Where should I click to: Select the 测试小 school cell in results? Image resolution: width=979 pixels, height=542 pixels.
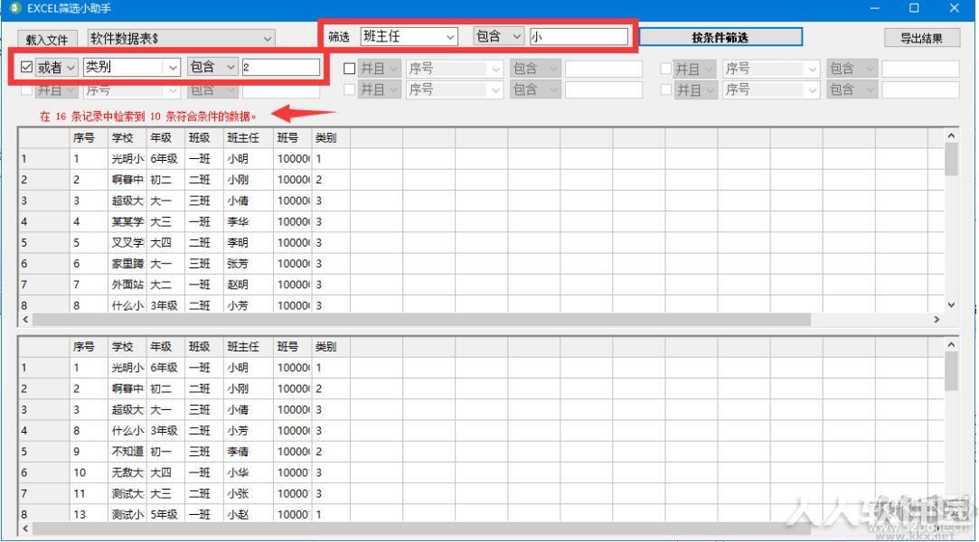point(127,514)
